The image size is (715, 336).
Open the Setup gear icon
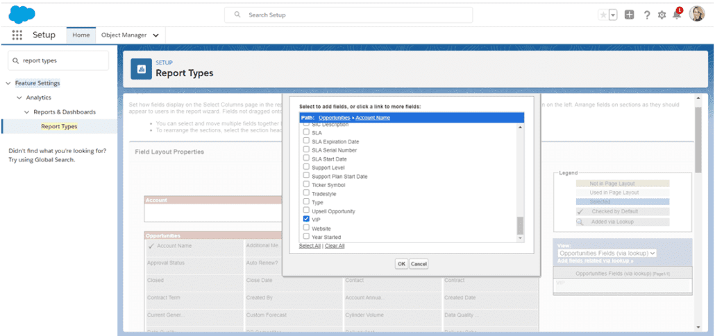662,15
